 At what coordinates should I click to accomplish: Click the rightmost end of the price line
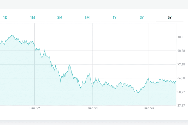click(176, 82)
